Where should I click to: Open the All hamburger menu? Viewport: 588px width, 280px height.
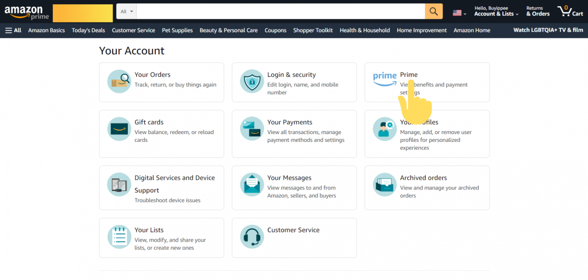tap(13, 30)
